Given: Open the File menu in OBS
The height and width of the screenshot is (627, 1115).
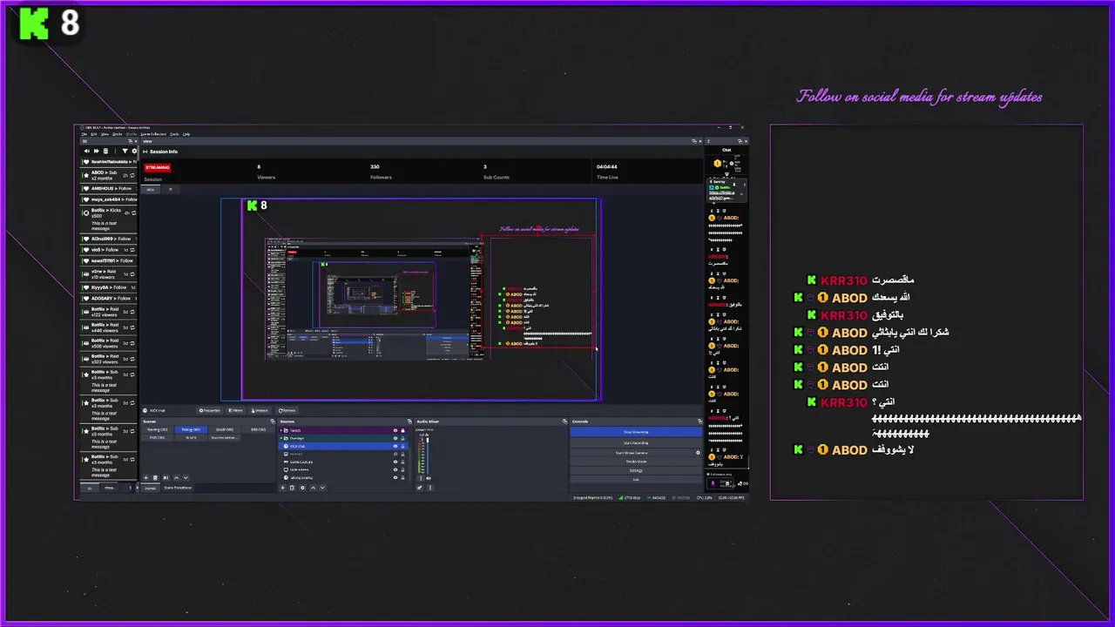Looking at the screenshot, I should click(84, 134).
